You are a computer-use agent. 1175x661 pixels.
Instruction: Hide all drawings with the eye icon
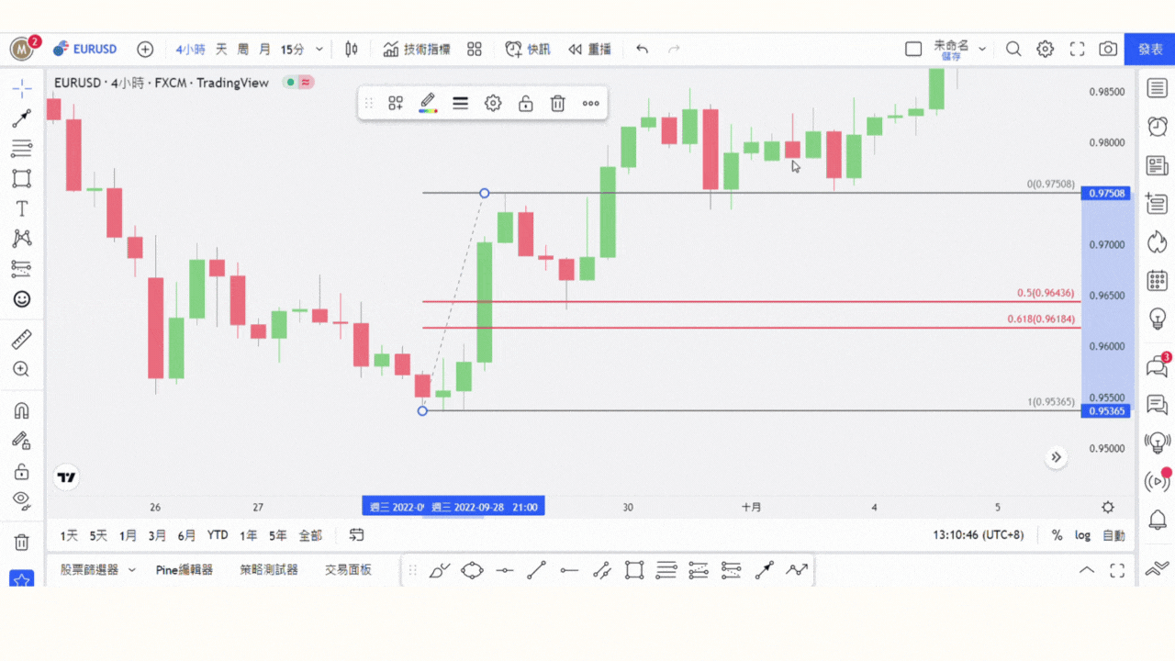[22, 500]
